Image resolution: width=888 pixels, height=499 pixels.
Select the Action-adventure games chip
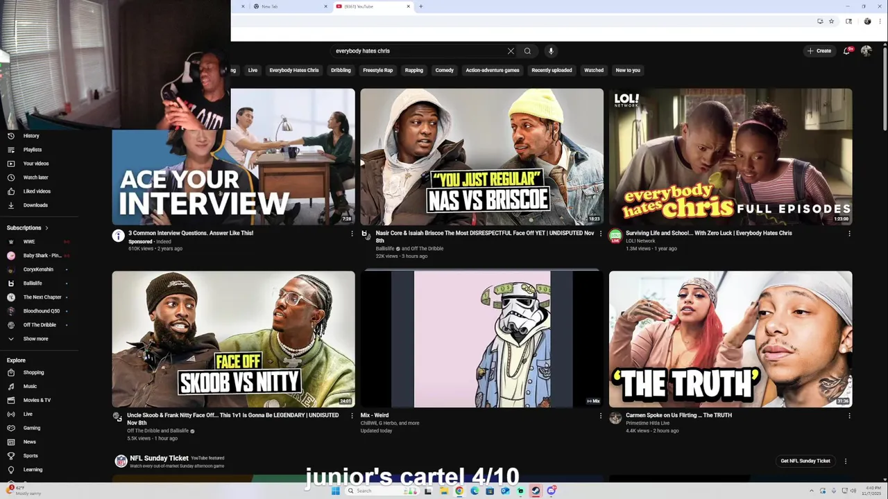pos(493,70)
